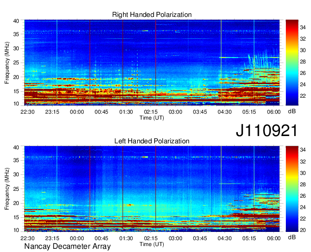This screenshot has width=311, height=252.
Task: Click the 'dB' unit under Right Handed colorbar
Action: (292, 111)
